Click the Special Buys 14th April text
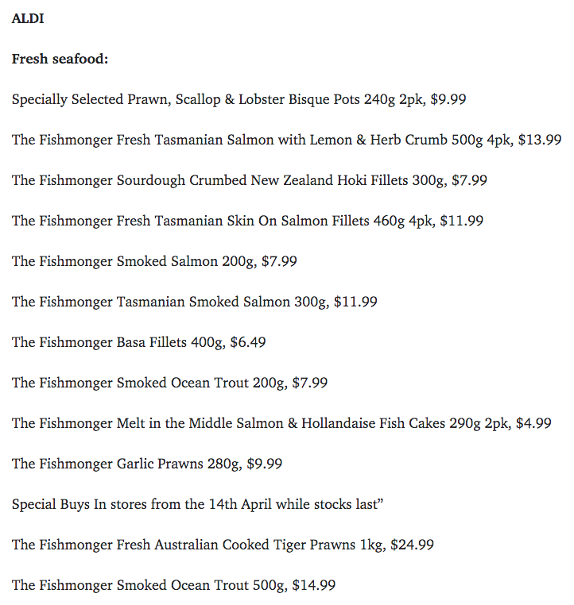574x605 pixels. click(x=197, y=505)
